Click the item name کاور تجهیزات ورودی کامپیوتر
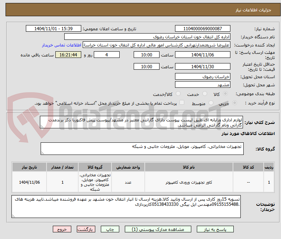This screenshot has width=281, height=239. (189, 182)
